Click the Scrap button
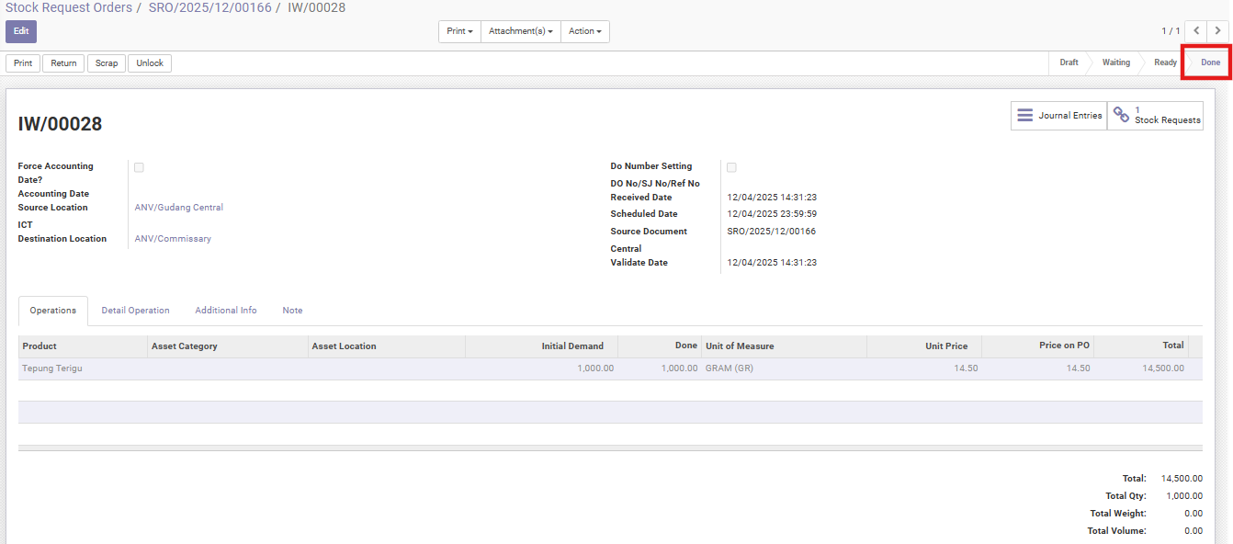Image resolution: width=1233 pixels, height=544 pixels. tap(107, 63)
